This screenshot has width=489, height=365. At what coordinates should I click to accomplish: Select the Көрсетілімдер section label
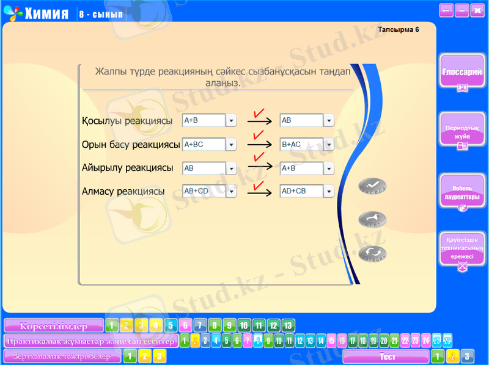click(x=53, y=325)
